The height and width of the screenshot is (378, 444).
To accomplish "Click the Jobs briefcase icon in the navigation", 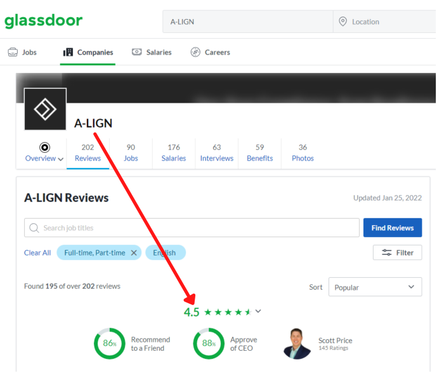I will tap(13, 52).
